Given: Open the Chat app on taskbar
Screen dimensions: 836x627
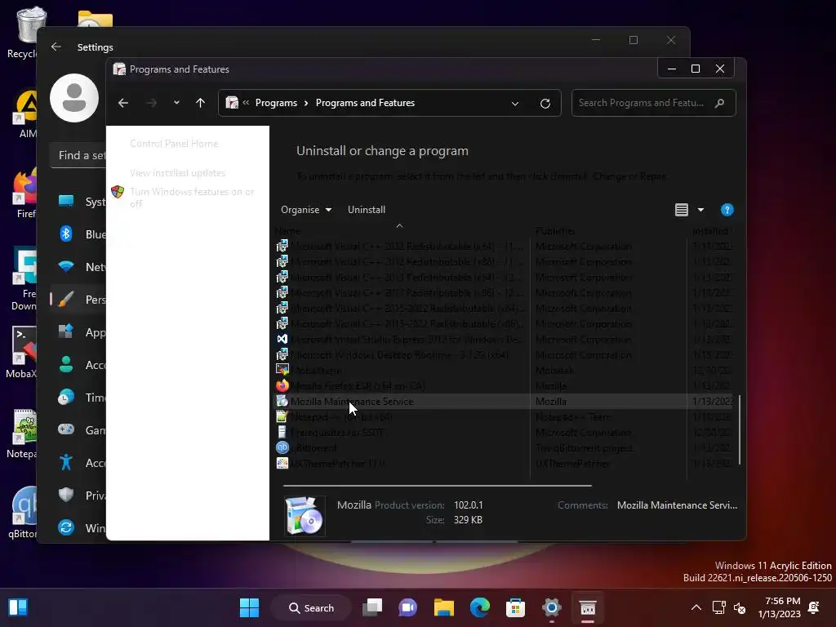Looking at the screenshot, I should point(408,607).
